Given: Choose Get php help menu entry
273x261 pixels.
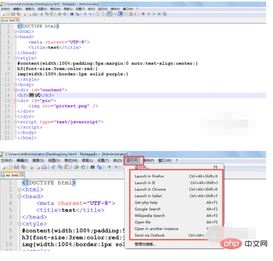Looking at the screenshot, I should click(176, 203).
